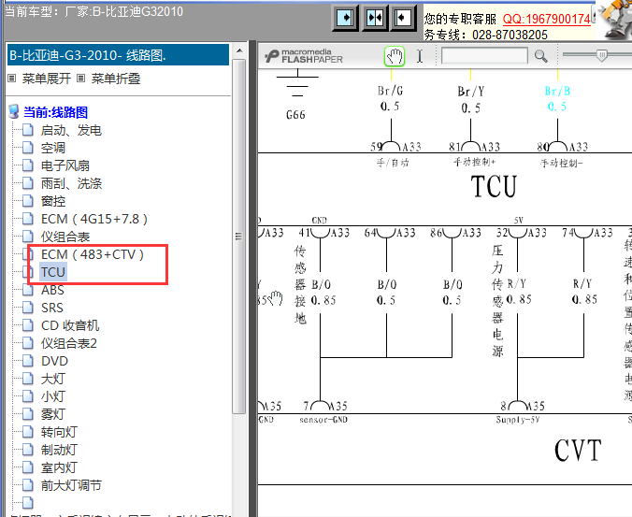Open the 窗控 diagram
This screenshot has width=632, height=517.
tap(52, 201)
